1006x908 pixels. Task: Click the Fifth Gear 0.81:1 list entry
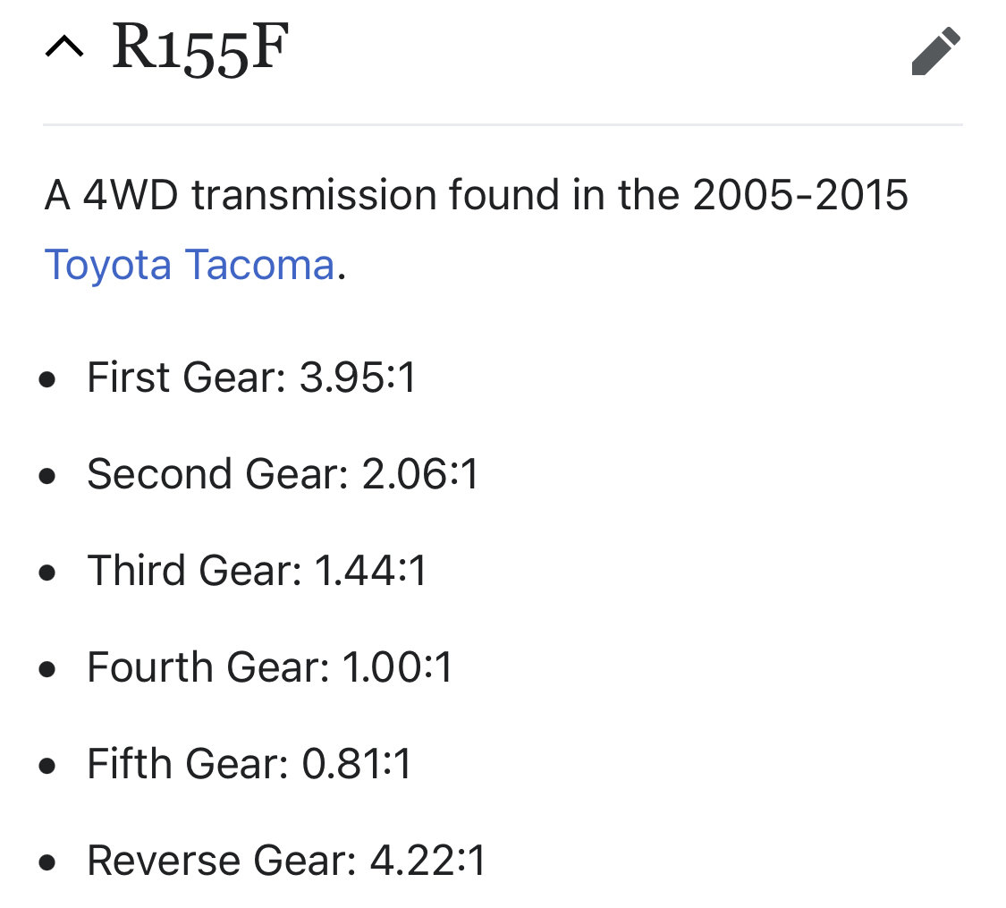click(x=249, y=764)
